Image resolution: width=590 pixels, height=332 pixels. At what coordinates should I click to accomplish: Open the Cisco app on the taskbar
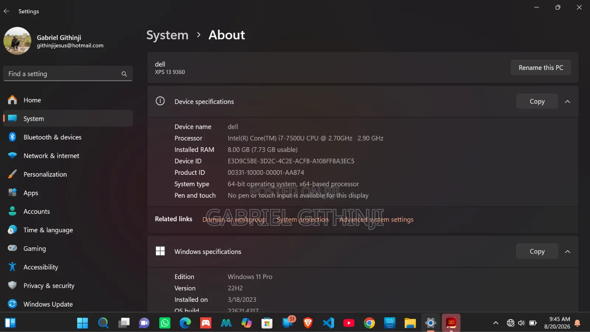(x=390, y=323)
